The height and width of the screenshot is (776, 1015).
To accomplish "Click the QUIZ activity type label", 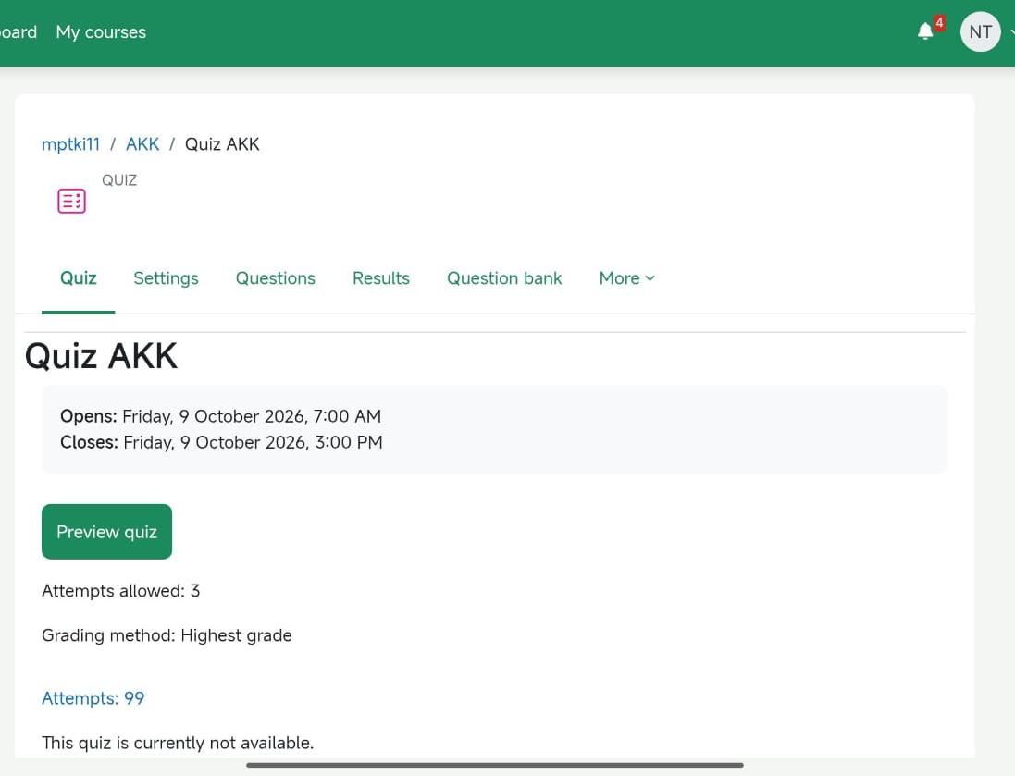I will 119,180.
